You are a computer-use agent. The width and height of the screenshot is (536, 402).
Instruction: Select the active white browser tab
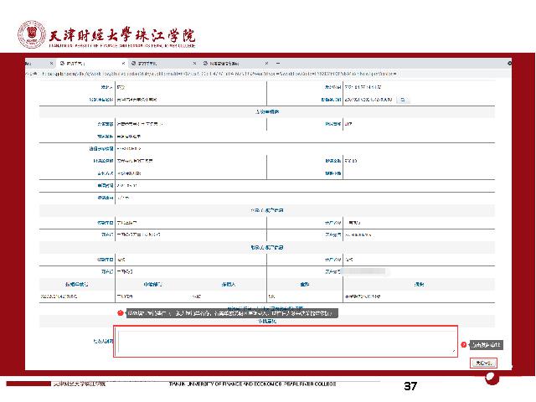point(91,64)
